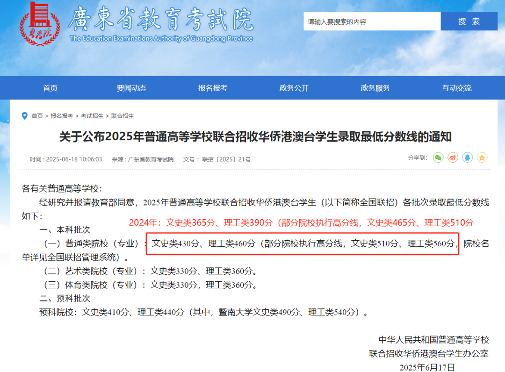Go to 首页 in the breadcrumb
The image size is (505, 372).
tap(37, 116)
